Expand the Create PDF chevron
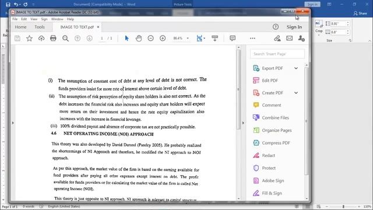 (x=296, y=93)
